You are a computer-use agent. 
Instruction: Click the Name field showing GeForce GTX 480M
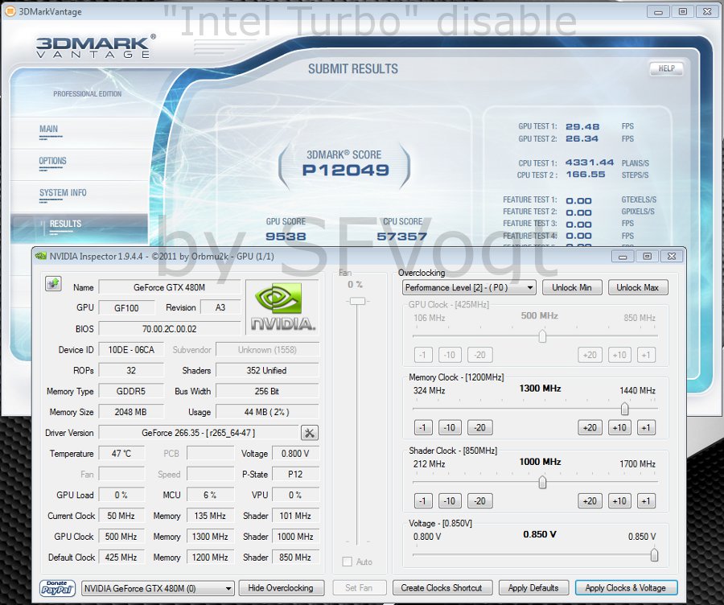tap(170, 287)
